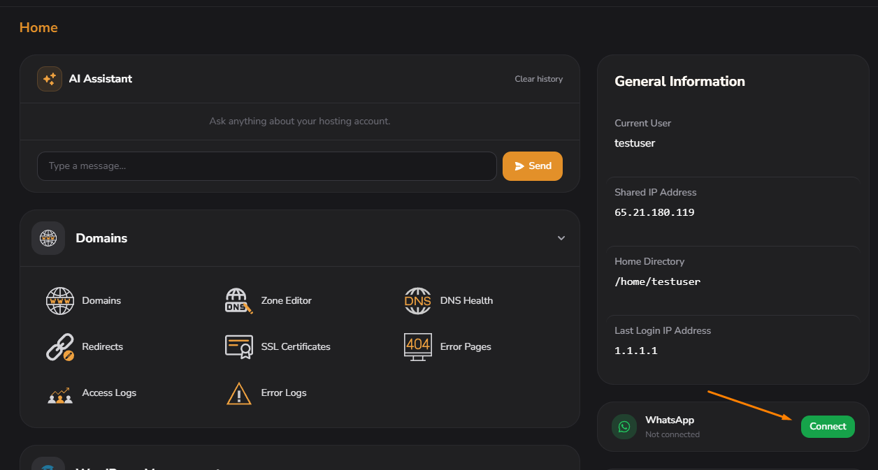Select the /home/testuser directory path
This screenshot has width=878, height=470.
[x=657, y=281]
